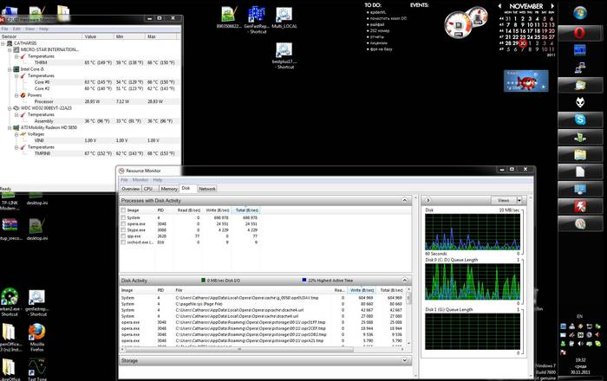Collapse the CATHARSIS tree node
This screenshot has width=607, height=381.
coord(3,43)
